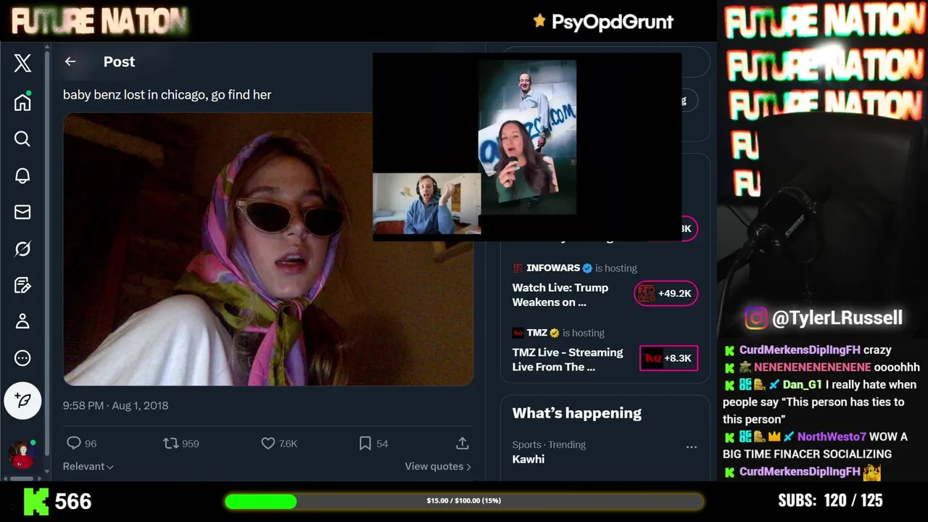The width and height of the screenshot is (928, 522).
Task: Click chat username Dan_G1
Action: coord(803,384)
